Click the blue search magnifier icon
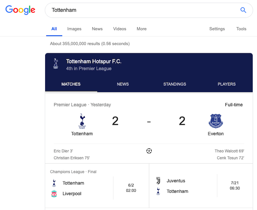 (x=243, y=10)
